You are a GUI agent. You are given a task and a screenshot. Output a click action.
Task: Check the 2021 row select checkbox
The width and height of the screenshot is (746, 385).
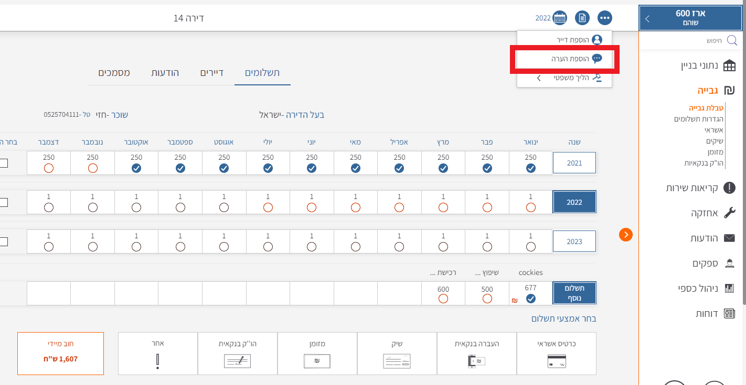tap(4, 163)
